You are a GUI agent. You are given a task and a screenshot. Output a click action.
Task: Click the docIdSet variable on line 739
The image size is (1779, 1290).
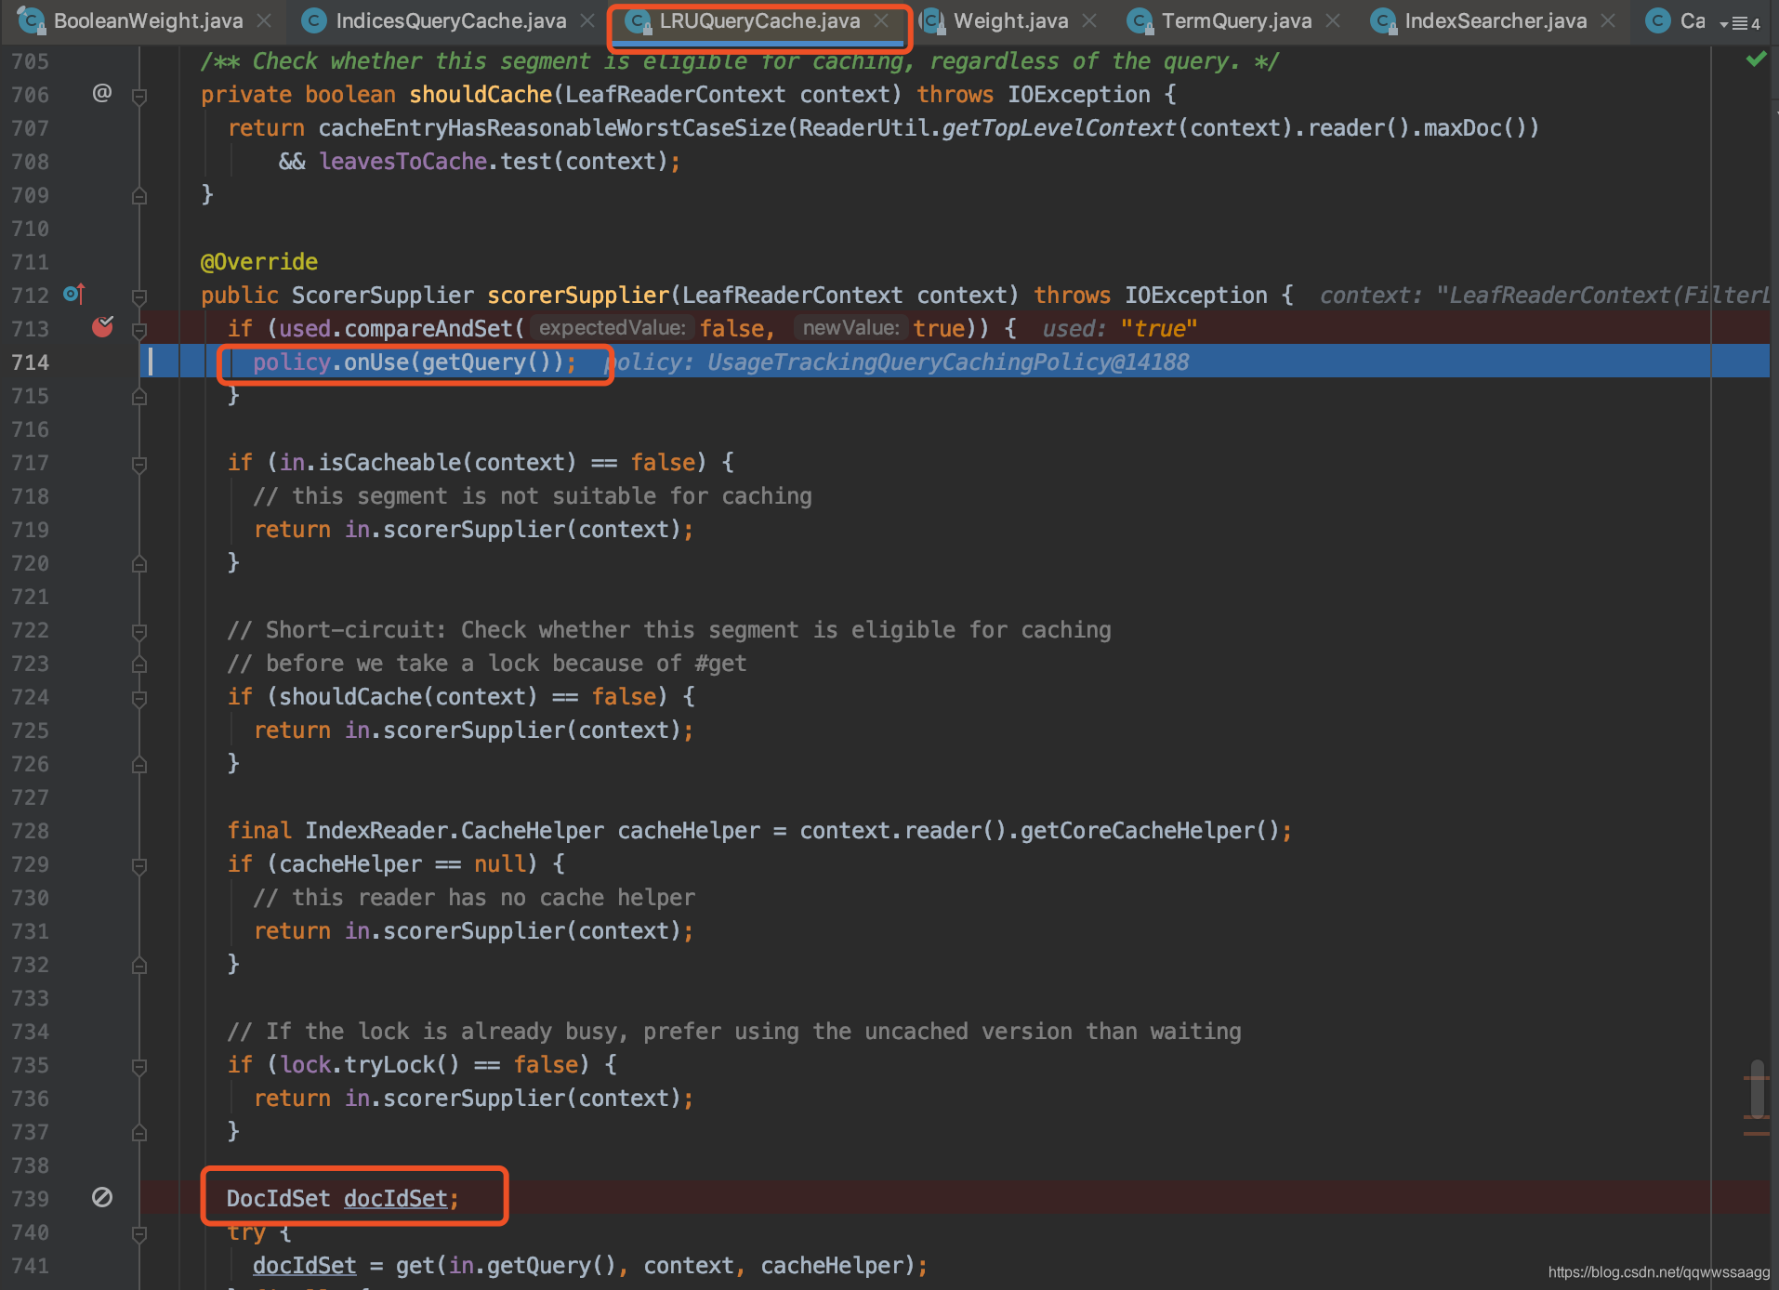coord(395,1198)
